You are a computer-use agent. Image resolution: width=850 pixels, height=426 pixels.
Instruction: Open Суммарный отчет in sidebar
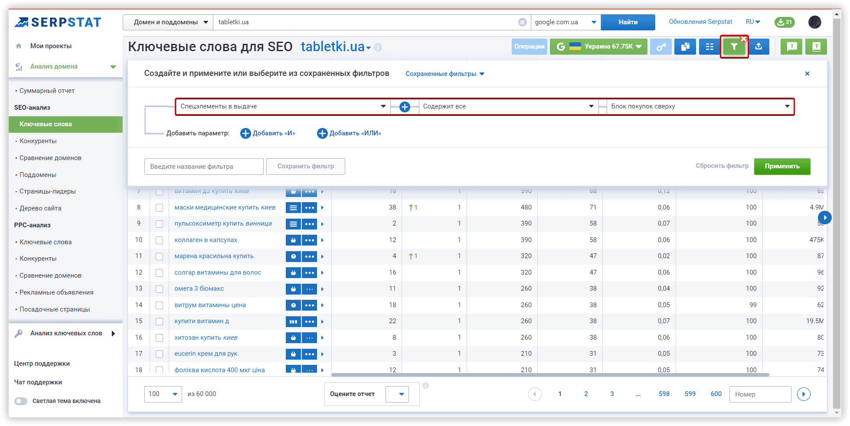[x=47, y=91]
